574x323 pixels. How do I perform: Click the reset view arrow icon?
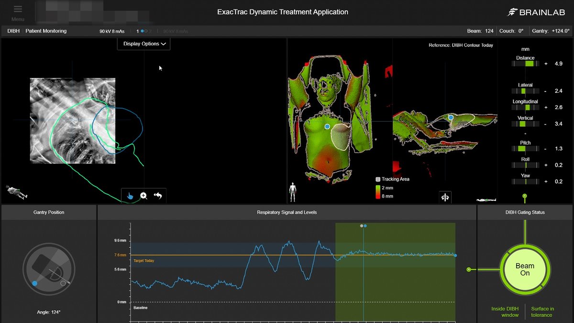coord(158,195)
